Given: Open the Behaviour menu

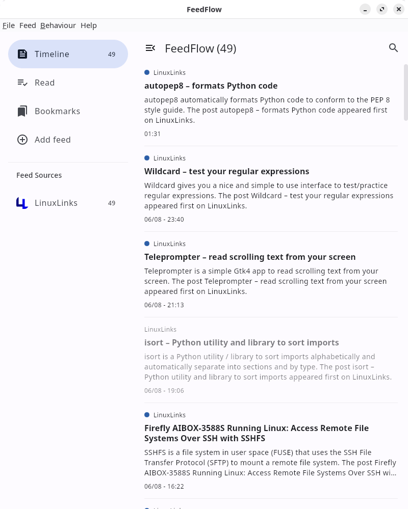Looking at the screenshot, I should (58, 25).
